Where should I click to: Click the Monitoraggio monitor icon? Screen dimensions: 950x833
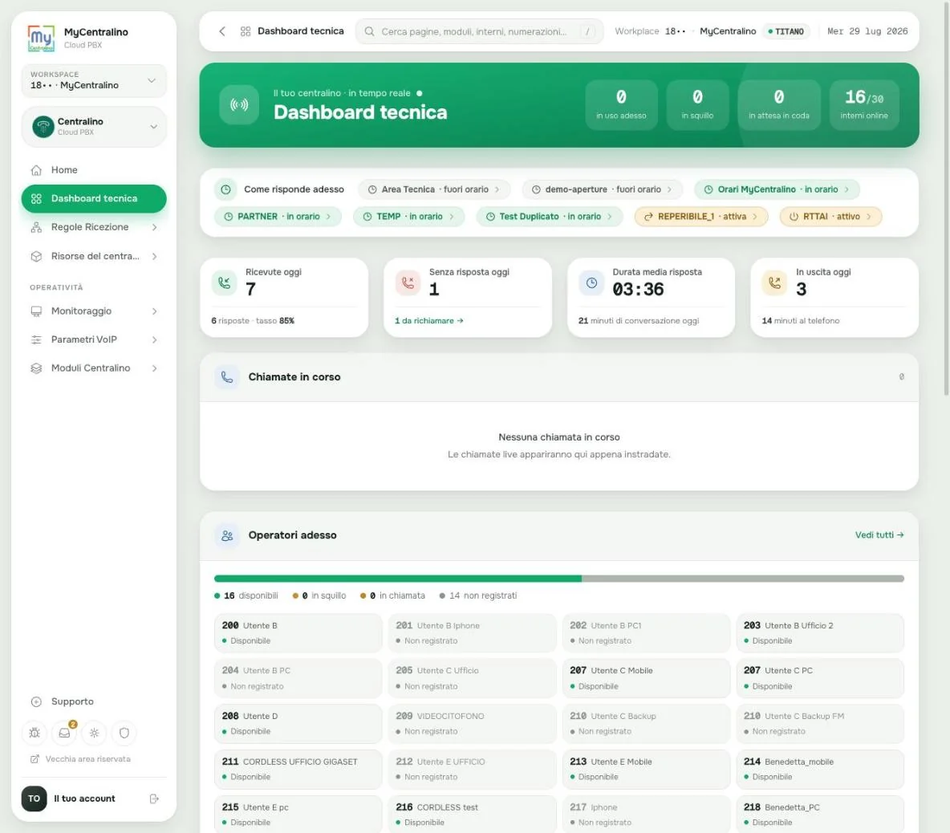36,311
